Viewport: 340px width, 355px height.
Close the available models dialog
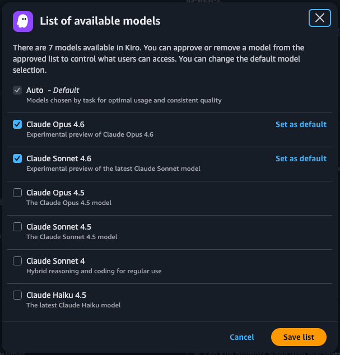click(320, 18)
